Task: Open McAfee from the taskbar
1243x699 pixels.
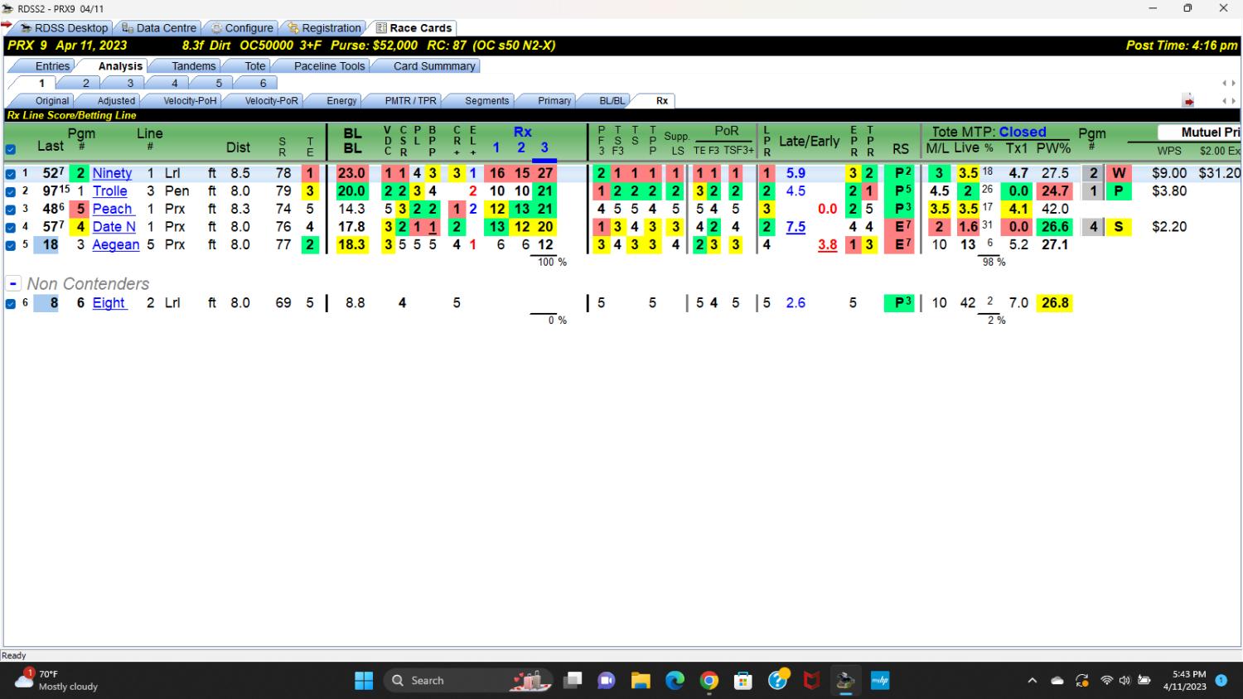Action: [x=812, y=681]
